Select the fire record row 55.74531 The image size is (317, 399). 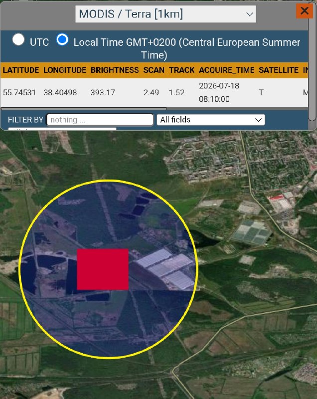coord(155,92)
